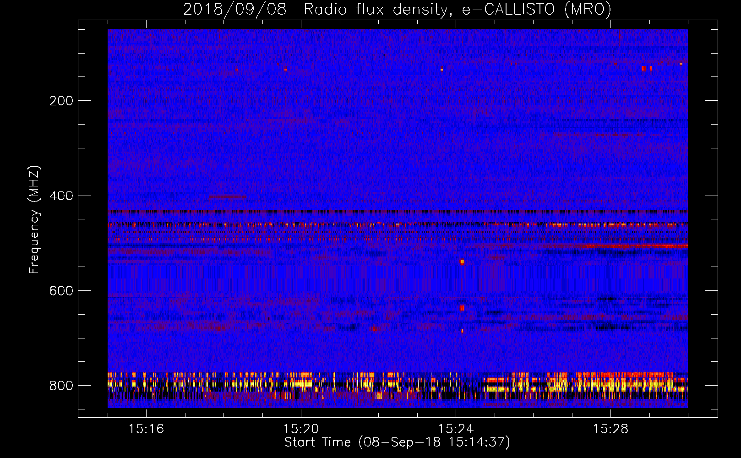Select the 'Frequency (MHZ)' axis label

click(x=34, y=220)
